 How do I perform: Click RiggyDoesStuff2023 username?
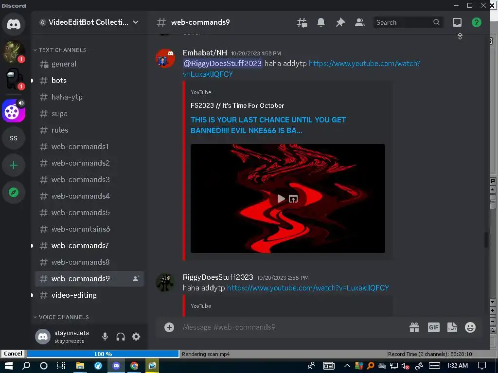(218, 277)
